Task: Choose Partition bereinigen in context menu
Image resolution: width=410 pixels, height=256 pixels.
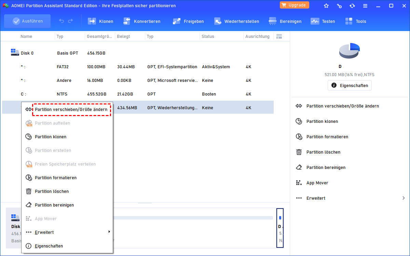Action: (x=67, y=205)
